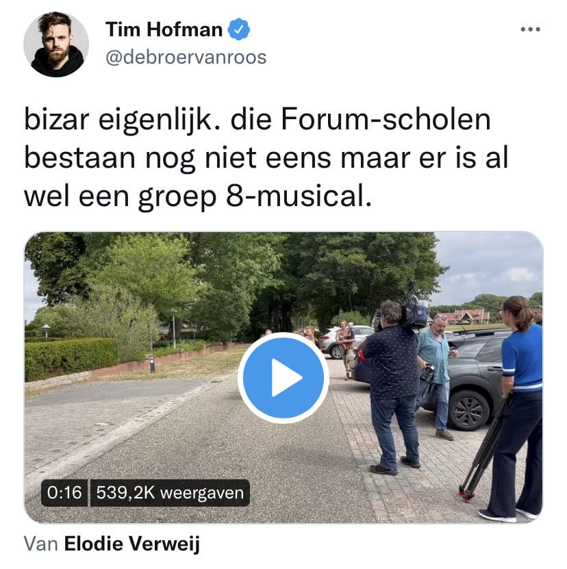Click the blue verified badge

tap(238, 29)
